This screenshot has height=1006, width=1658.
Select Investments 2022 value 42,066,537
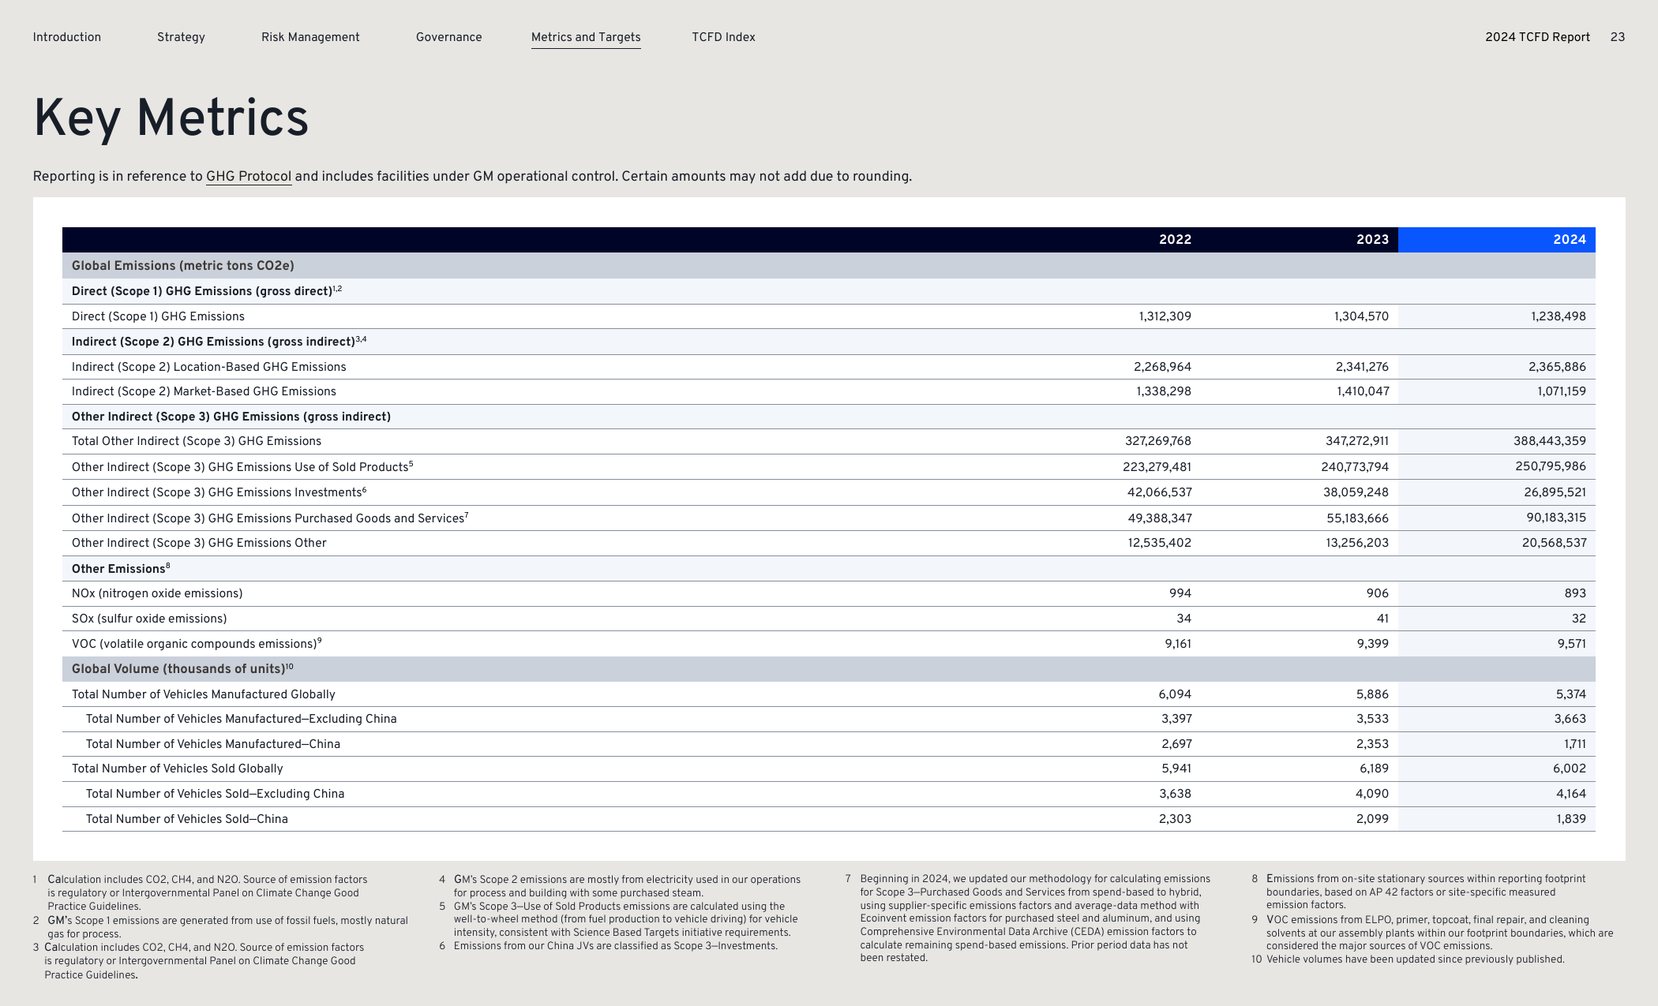click(x=1159, y=492)
